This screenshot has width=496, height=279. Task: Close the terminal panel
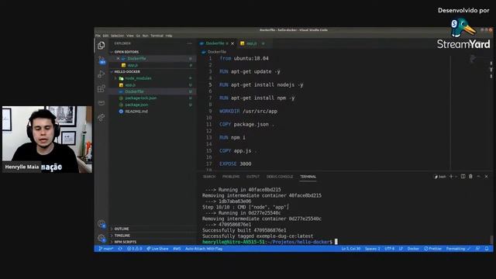[486, 177]
